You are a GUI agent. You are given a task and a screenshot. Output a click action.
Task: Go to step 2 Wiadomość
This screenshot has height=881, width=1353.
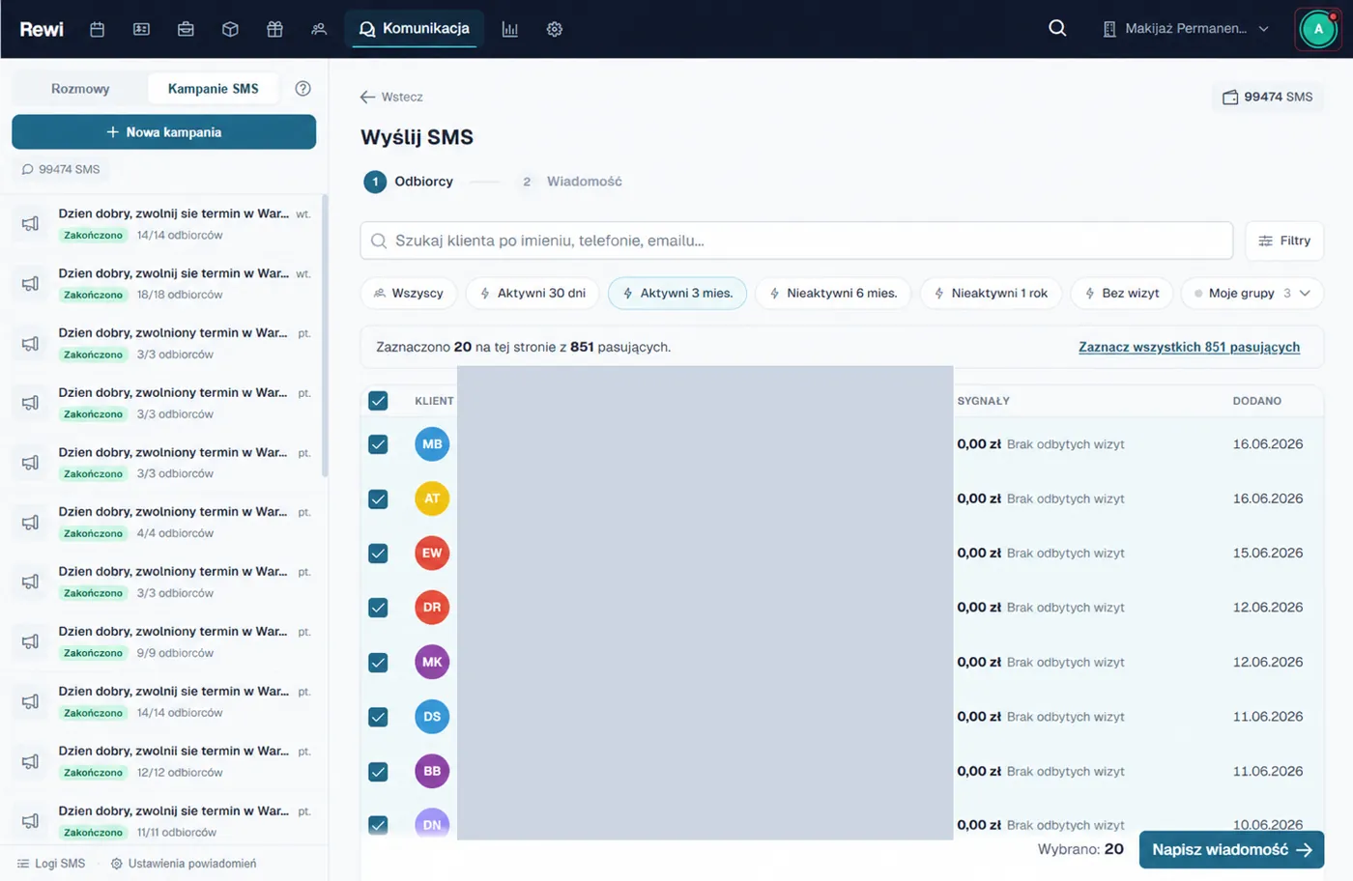(x=570, y=182)
